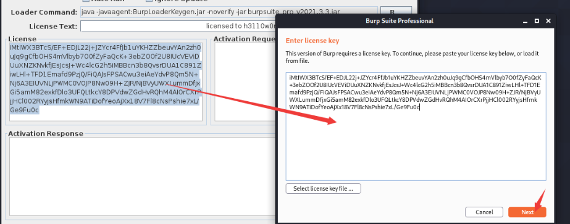Minimize the Burp Suite Professional window
Viewport: 570px width, 224px height.
tap(526, 21)
